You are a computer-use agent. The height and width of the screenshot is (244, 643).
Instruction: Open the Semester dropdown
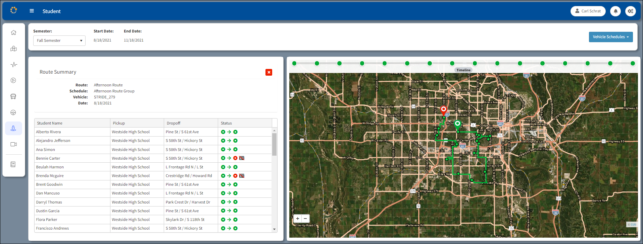pyautogui.click(x=59, y=40)
